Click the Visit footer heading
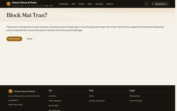Image resolution: width=177 pixels, height=111 pixels. (91, 90)
